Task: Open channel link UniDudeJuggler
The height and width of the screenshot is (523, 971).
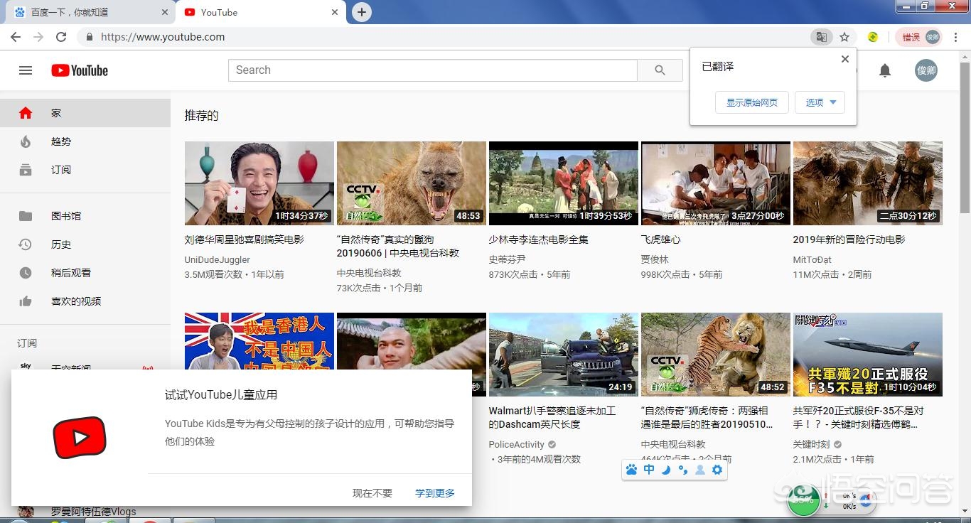Action: (x=218, y=260)
